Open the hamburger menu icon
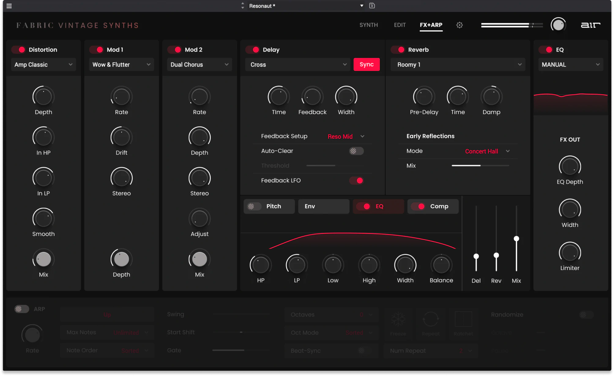 pyautogui.click(x=9, y=6)
